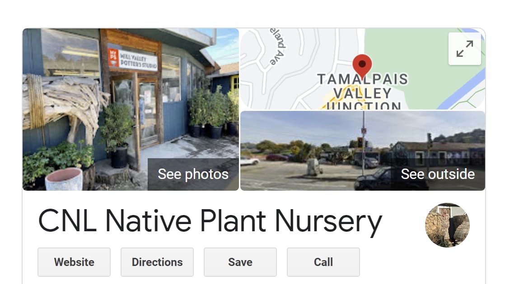Get Directions to the nursery

(157, 262)
